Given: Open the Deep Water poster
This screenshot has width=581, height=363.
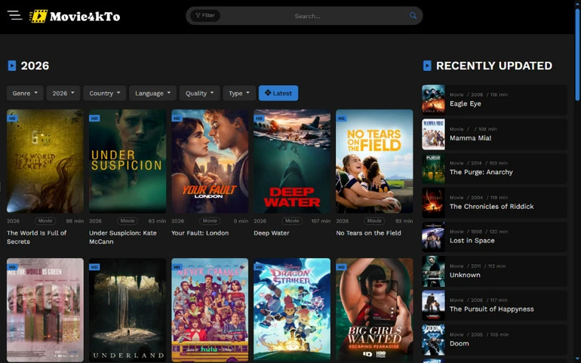Looking at the screenshot, I should click(x=292, y=161).
